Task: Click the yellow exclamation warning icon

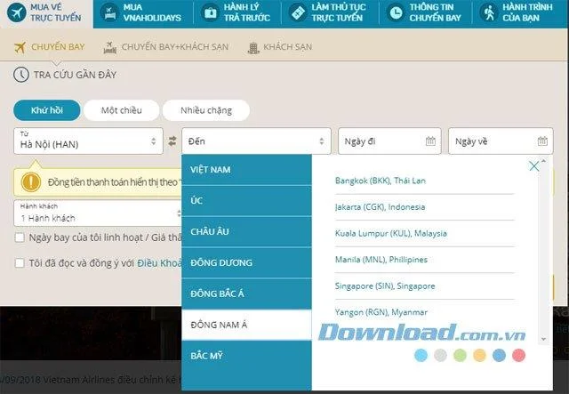Action: (x=31, y=182)
